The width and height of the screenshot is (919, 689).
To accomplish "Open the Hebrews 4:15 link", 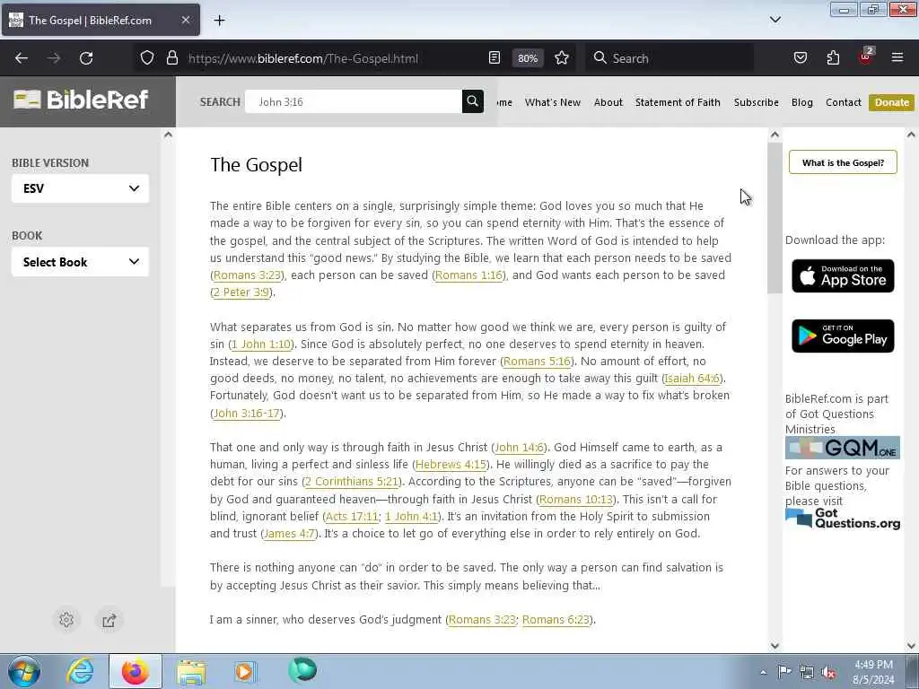I will point(451,465).
